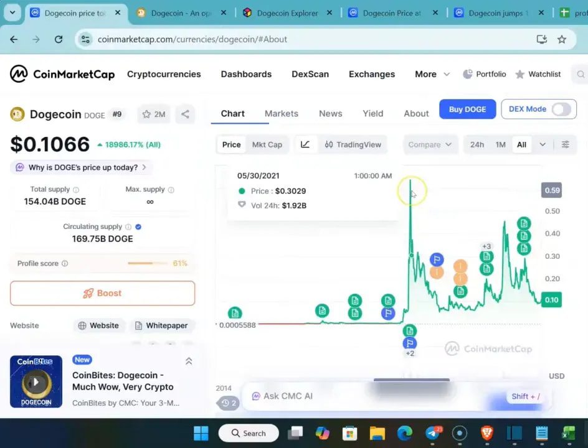Open Telegram from the taskbar
The height and width of the screenshot is (448, 588).
click(433, 434)
